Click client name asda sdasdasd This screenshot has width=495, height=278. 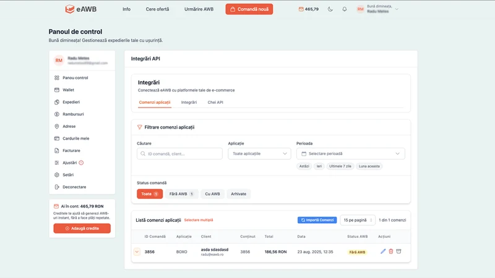[214, 250]
